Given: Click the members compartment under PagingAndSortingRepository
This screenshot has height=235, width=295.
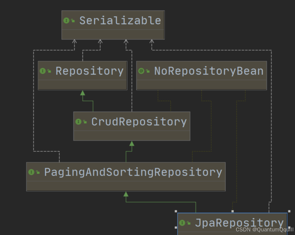Looking at the screenshot, I should (126, 186).
